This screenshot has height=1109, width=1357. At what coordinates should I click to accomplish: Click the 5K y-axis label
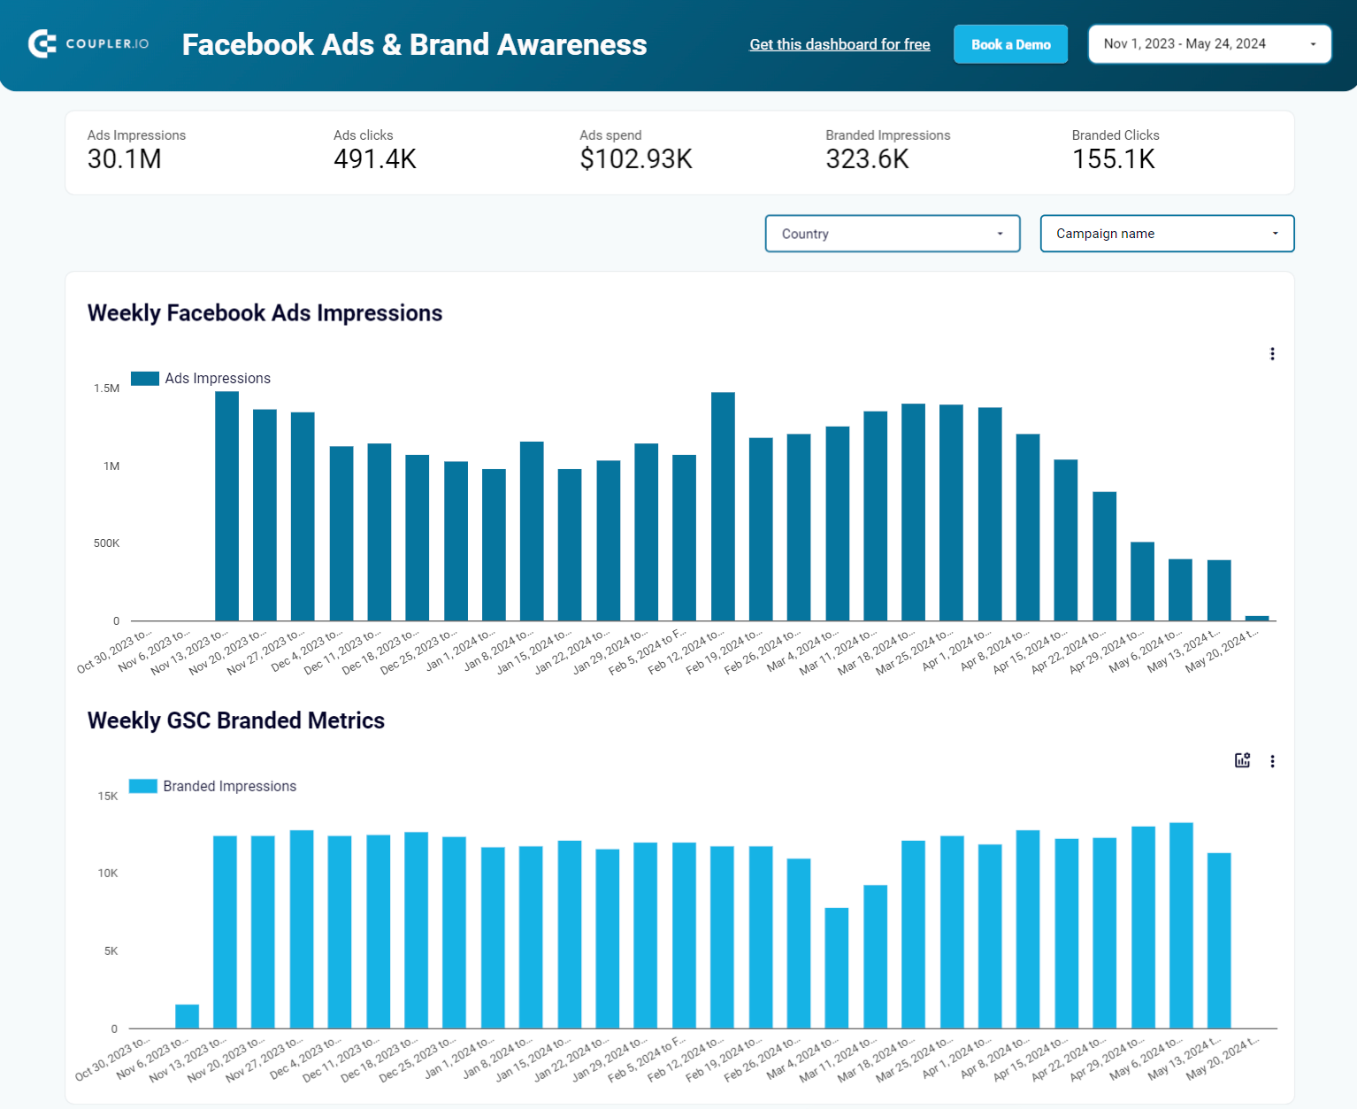[x=111, y=951]
